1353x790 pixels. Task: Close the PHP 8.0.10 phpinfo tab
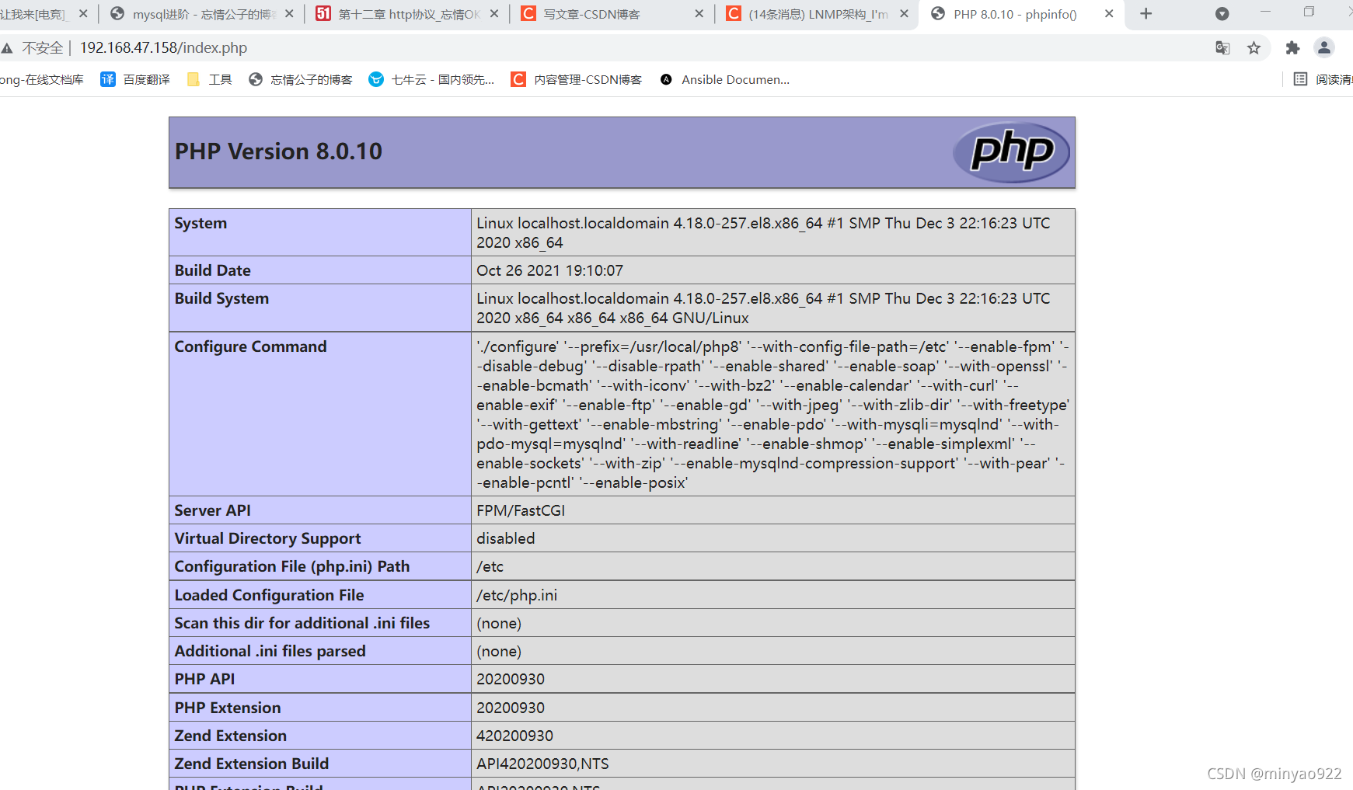(x=1109, y=14)
